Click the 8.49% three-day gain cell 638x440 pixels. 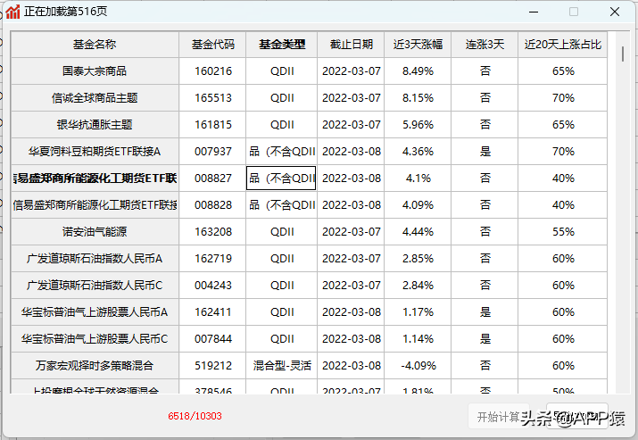[418, 71]
